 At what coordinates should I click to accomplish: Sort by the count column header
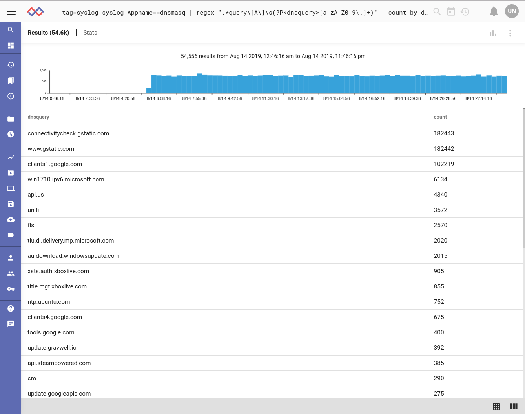(x=440, y=117)
